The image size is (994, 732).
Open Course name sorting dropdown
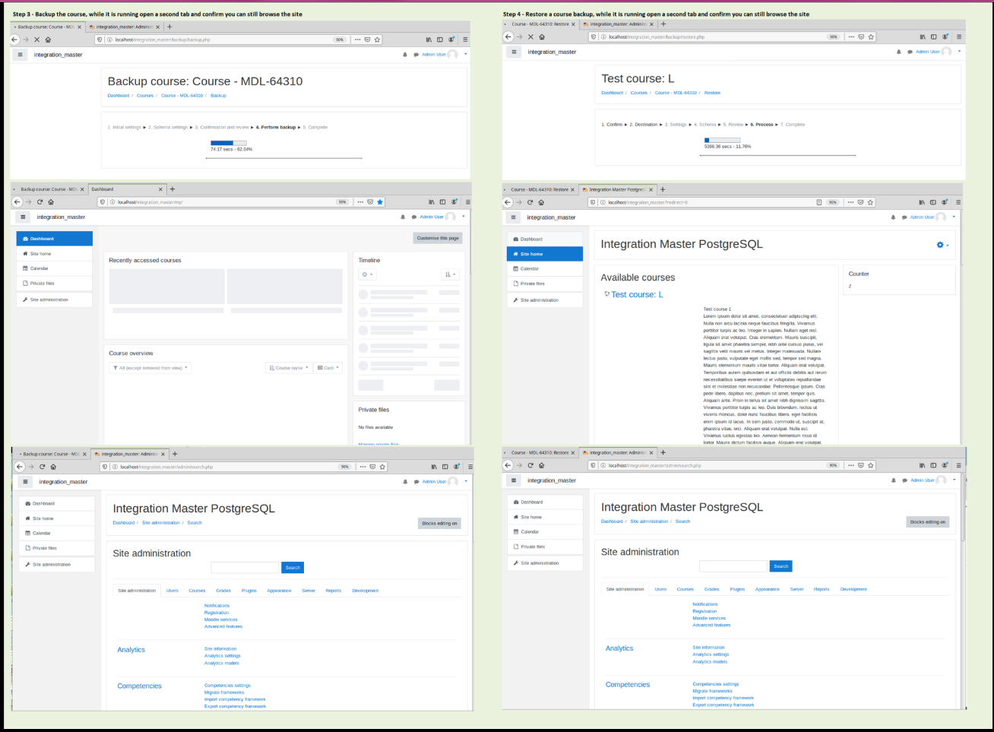click(x=289, y=368)
